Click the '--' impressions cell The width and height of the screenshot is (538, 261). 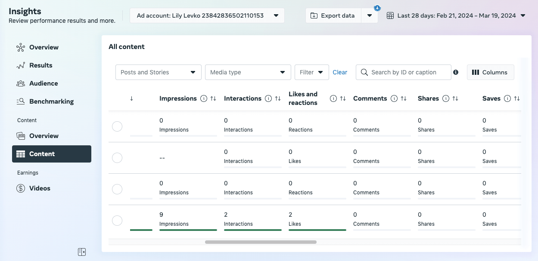click(x=162, y=158)
